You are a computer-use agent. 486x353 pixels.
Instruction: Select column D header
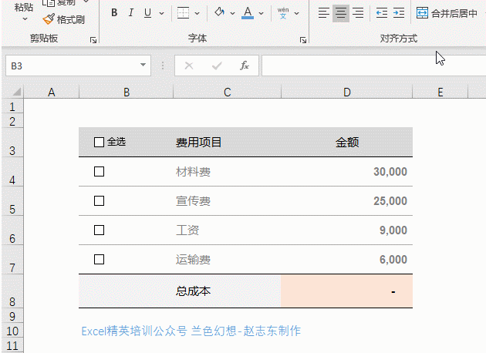[x=346, y=92]
